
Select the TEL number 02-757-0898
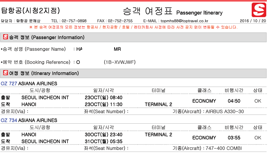[75, 21]
